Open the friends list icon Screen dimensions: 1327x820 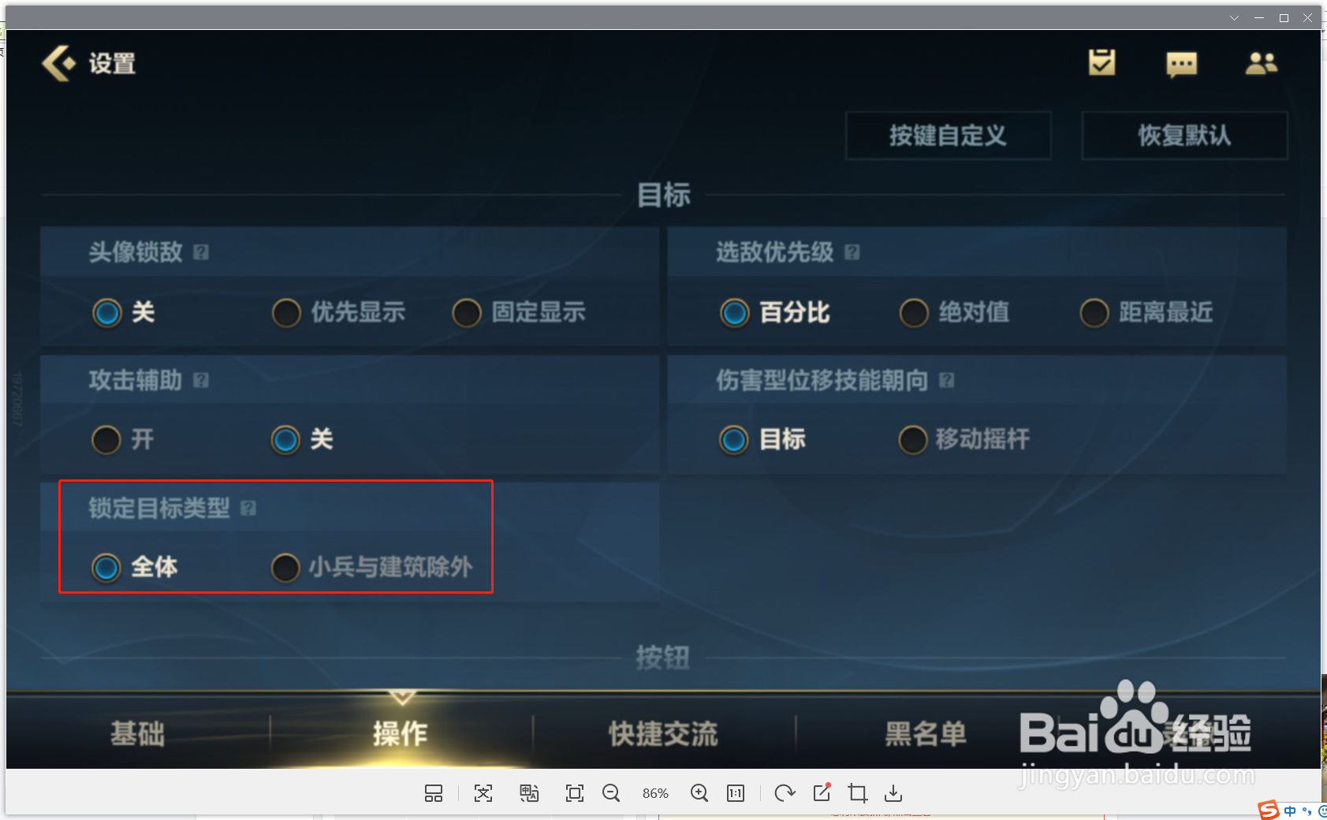tap(1262, 63)
